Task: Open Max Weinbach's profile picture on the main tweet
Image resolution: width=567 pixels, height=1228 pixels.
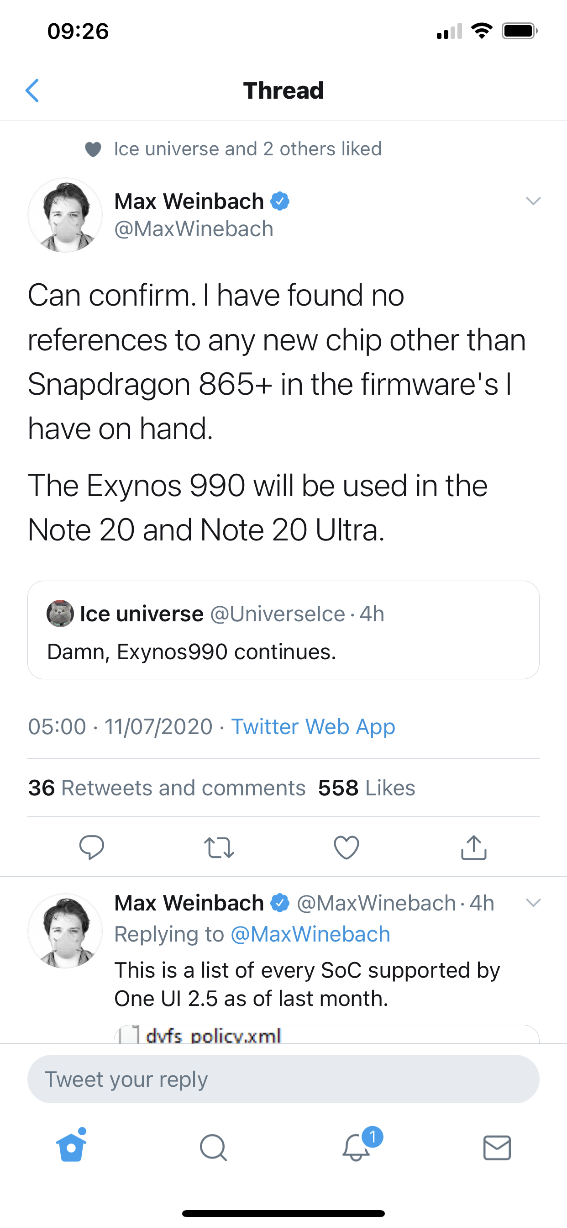Action: [x=65, y=215]
